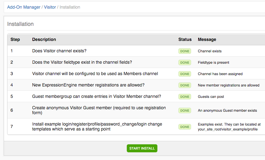Click DONE badge for anonymous Guest member step
Image resolution: width=265 pixels, height=160 pixels.
pos(185,110)
